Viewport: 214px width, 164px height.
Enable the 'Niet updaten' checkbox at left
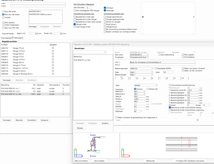pyautogui.click(x=3, y=22)
